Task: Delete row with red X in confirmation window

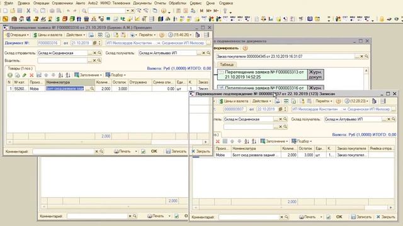Action: click(x=218, y=141)
